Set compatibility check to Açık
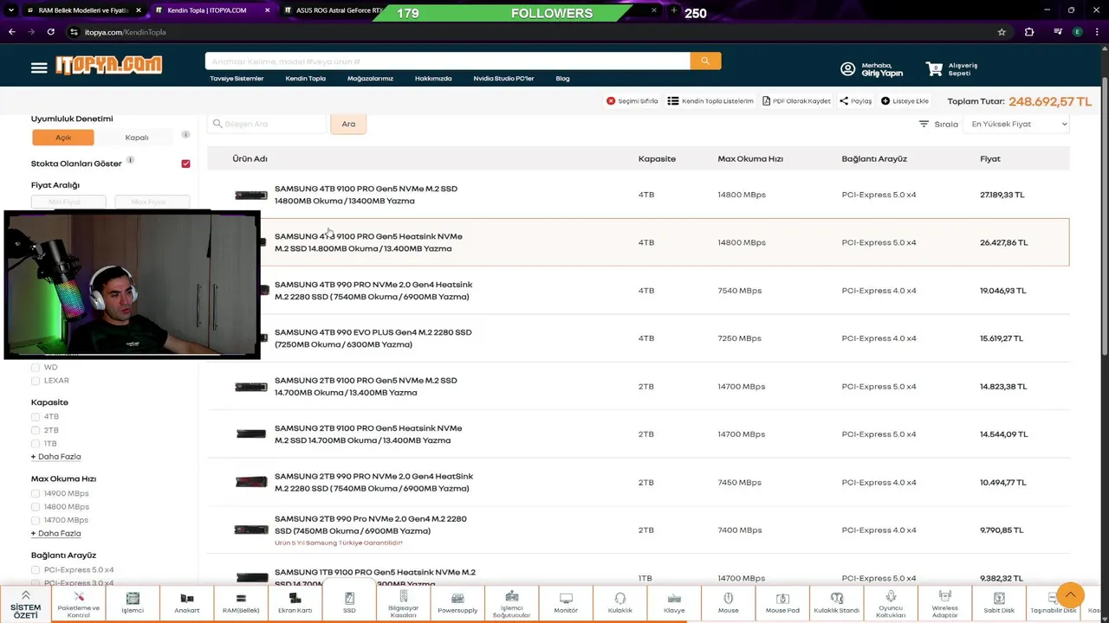Viewport: 1109px width, 623px height. tap(63, 138)
